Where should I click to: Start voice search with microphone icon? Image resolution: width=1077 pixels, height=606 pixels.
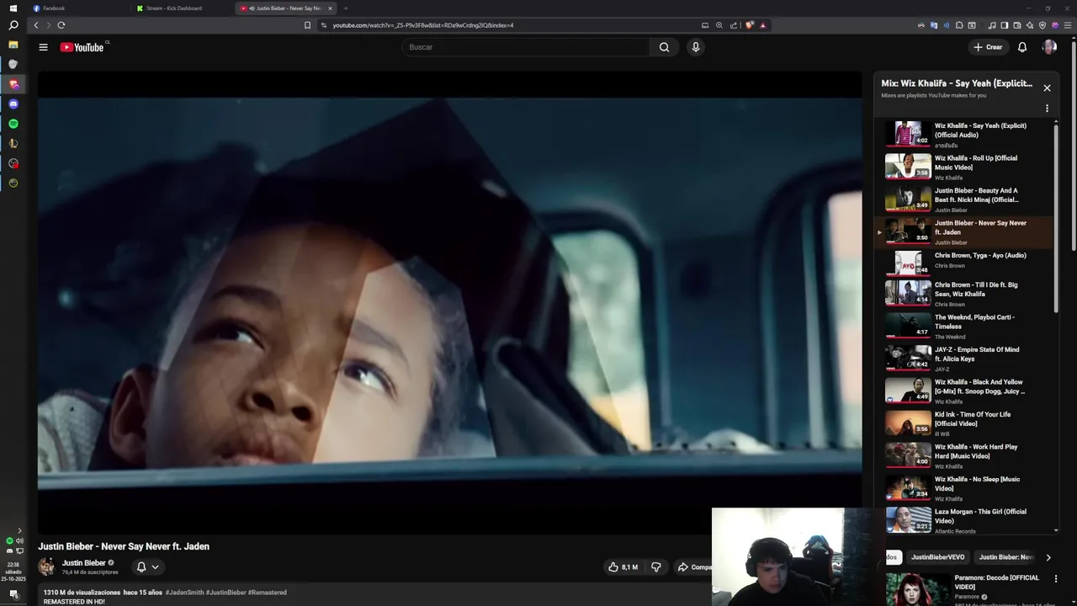pos(695,47)
